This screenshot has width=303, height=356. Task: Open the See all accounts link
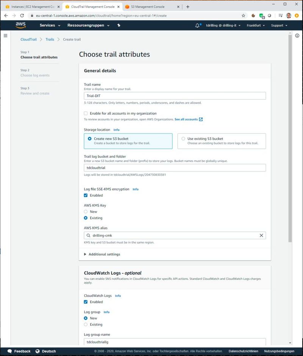click(186, 119)
